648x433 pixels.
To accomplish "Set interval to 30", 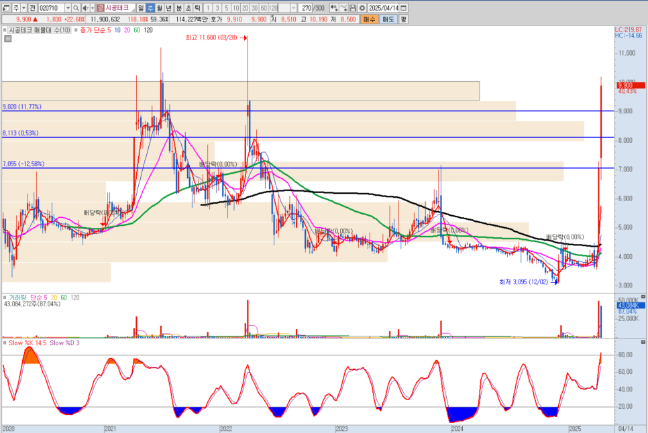I will point(255,8).
